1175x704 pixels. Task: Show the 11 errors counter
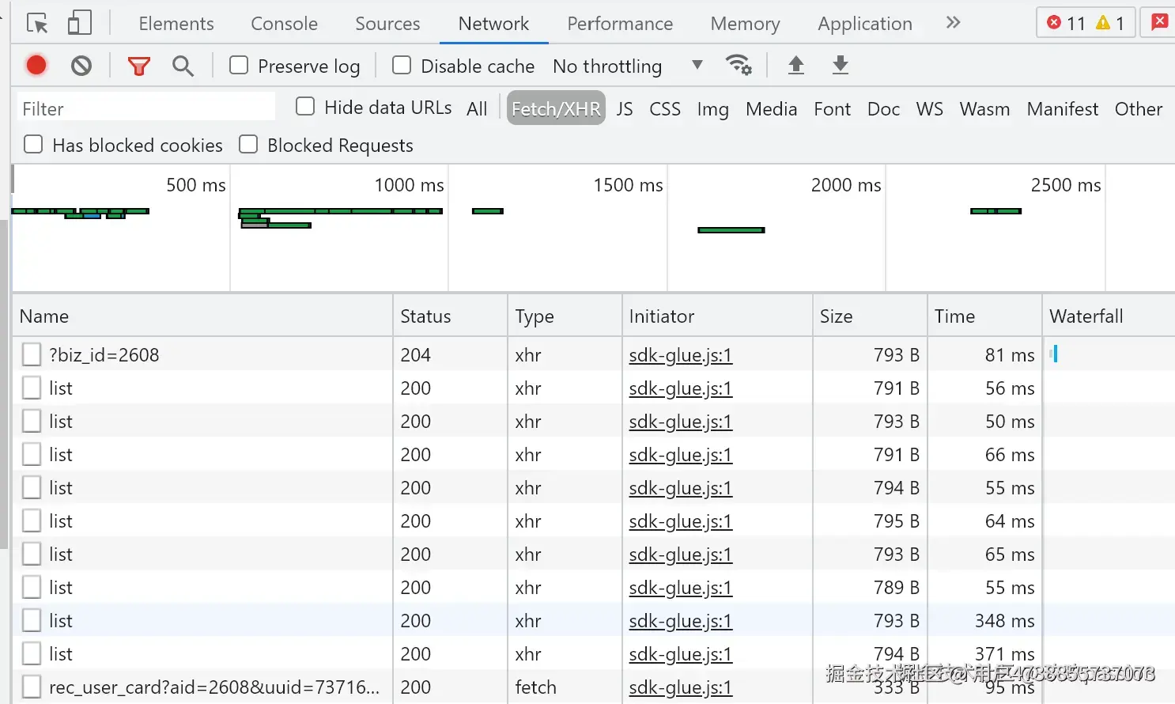coord(1066,23)
